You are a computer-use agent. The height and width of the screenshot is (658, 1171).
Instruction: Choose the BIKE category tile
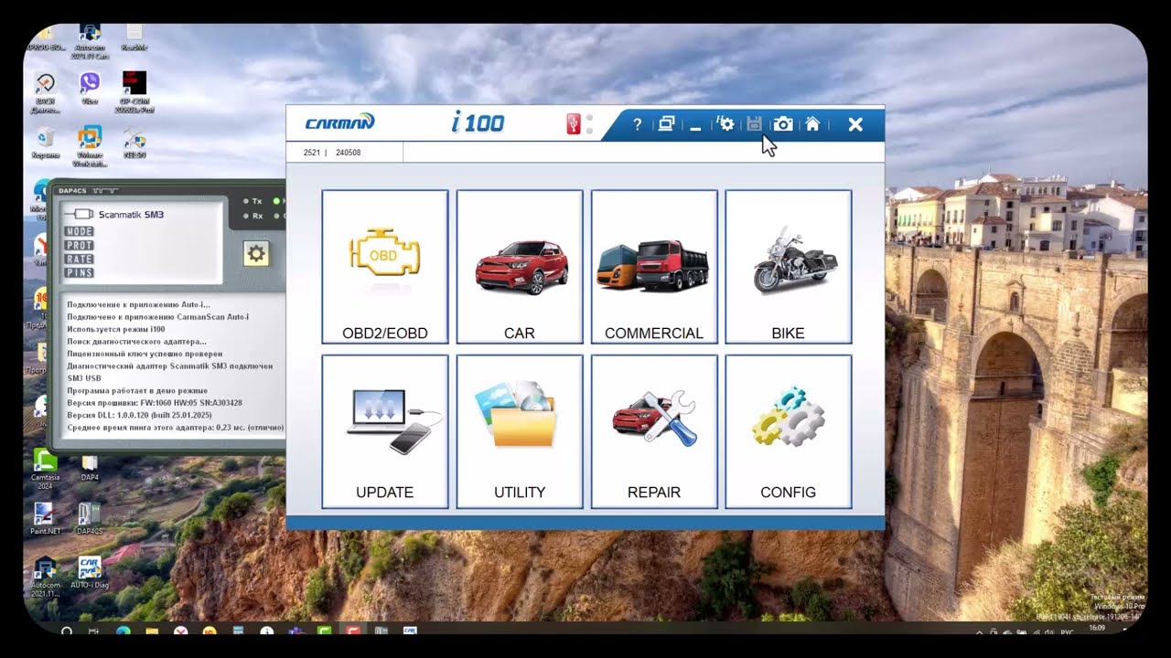(789, 267)
